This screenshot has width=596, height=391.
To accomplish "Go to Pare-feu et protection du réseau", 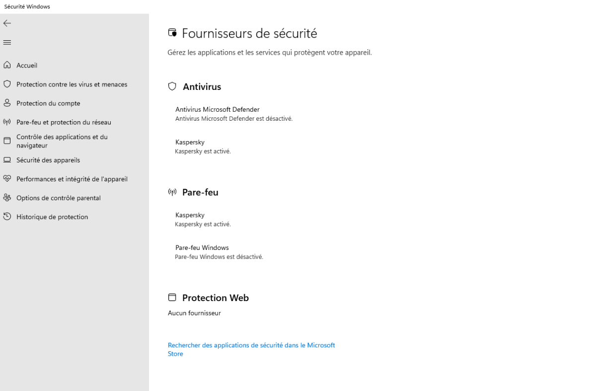I will [64, 122].
